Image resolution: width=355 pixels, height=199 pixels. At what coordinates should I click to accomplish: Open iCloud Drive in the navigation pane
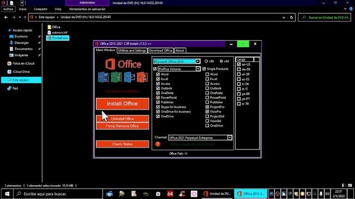tap(18, 72)
